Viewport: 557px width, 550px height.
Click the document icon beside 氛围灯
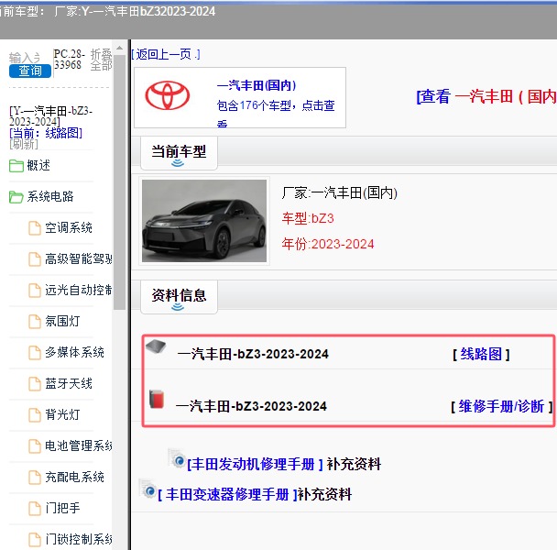[35, 322]
